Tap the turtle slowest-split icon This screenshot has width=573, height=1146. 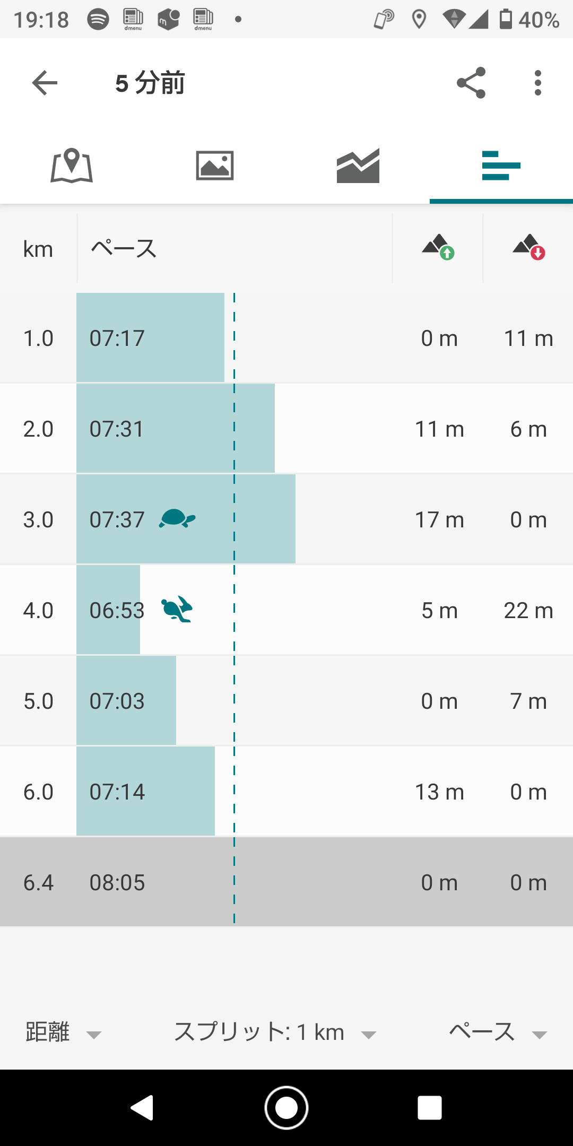click(x=177, y=518)
